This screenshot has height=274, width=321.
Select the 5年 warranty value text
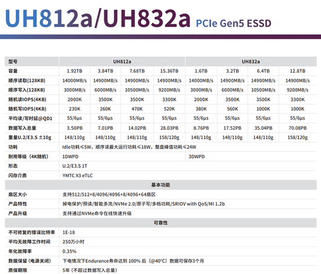point(90,271)
